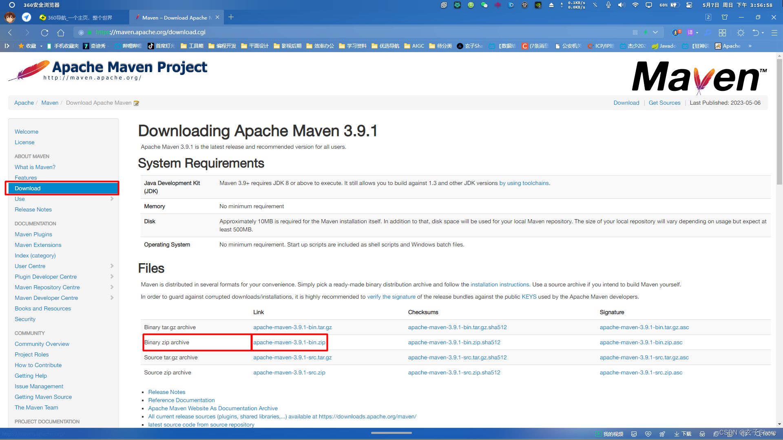Open the Get Sources link

[664, 103]
